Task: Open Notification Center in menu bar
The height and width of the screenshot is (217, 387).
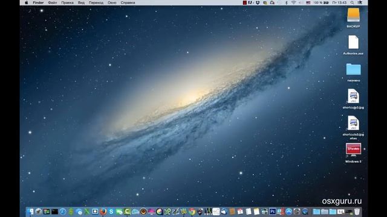Action: tap(360, 2)
